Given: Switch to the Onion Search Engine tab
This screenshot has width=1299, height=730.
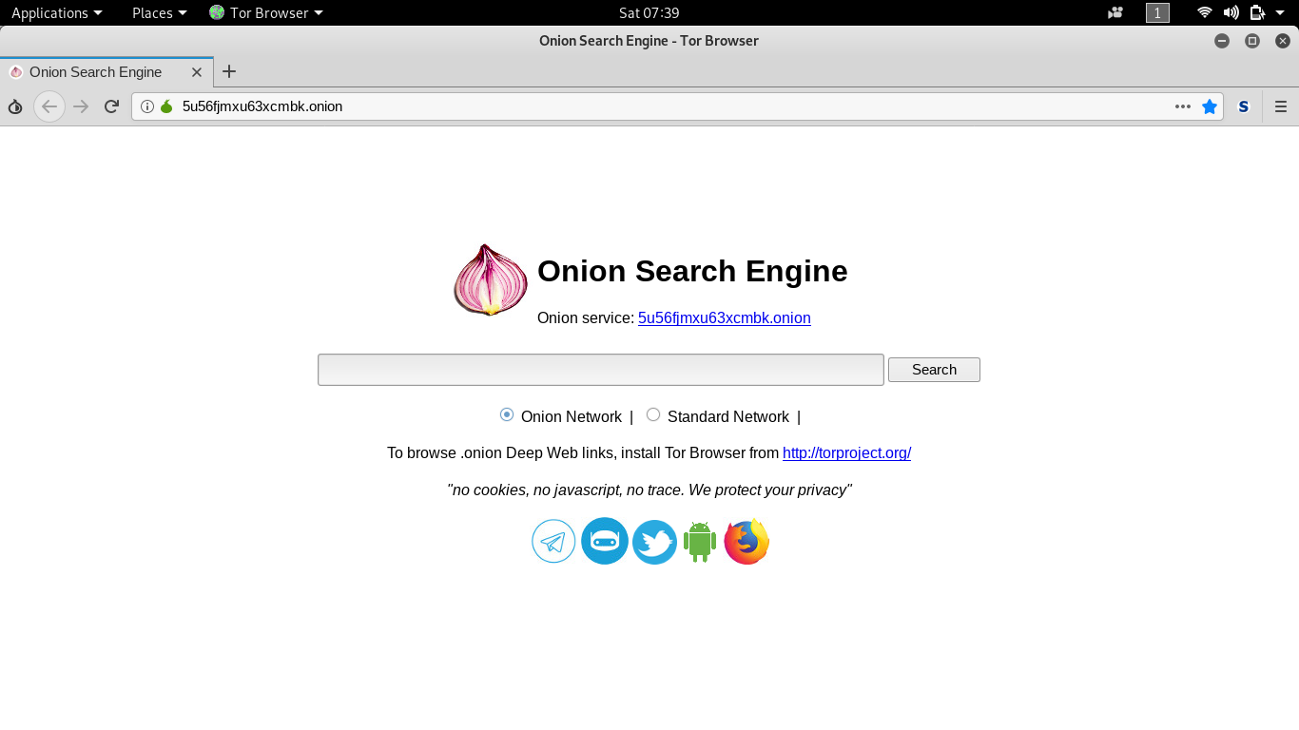Looking at the screenshot, I should pos(106,72).
